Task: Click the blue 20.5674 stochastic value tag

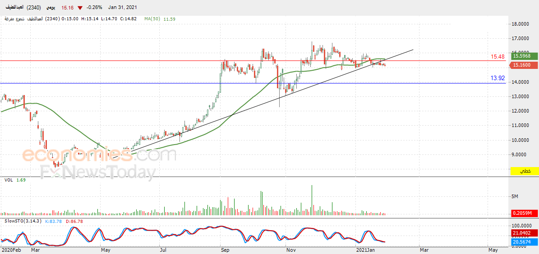Action: 524,242
